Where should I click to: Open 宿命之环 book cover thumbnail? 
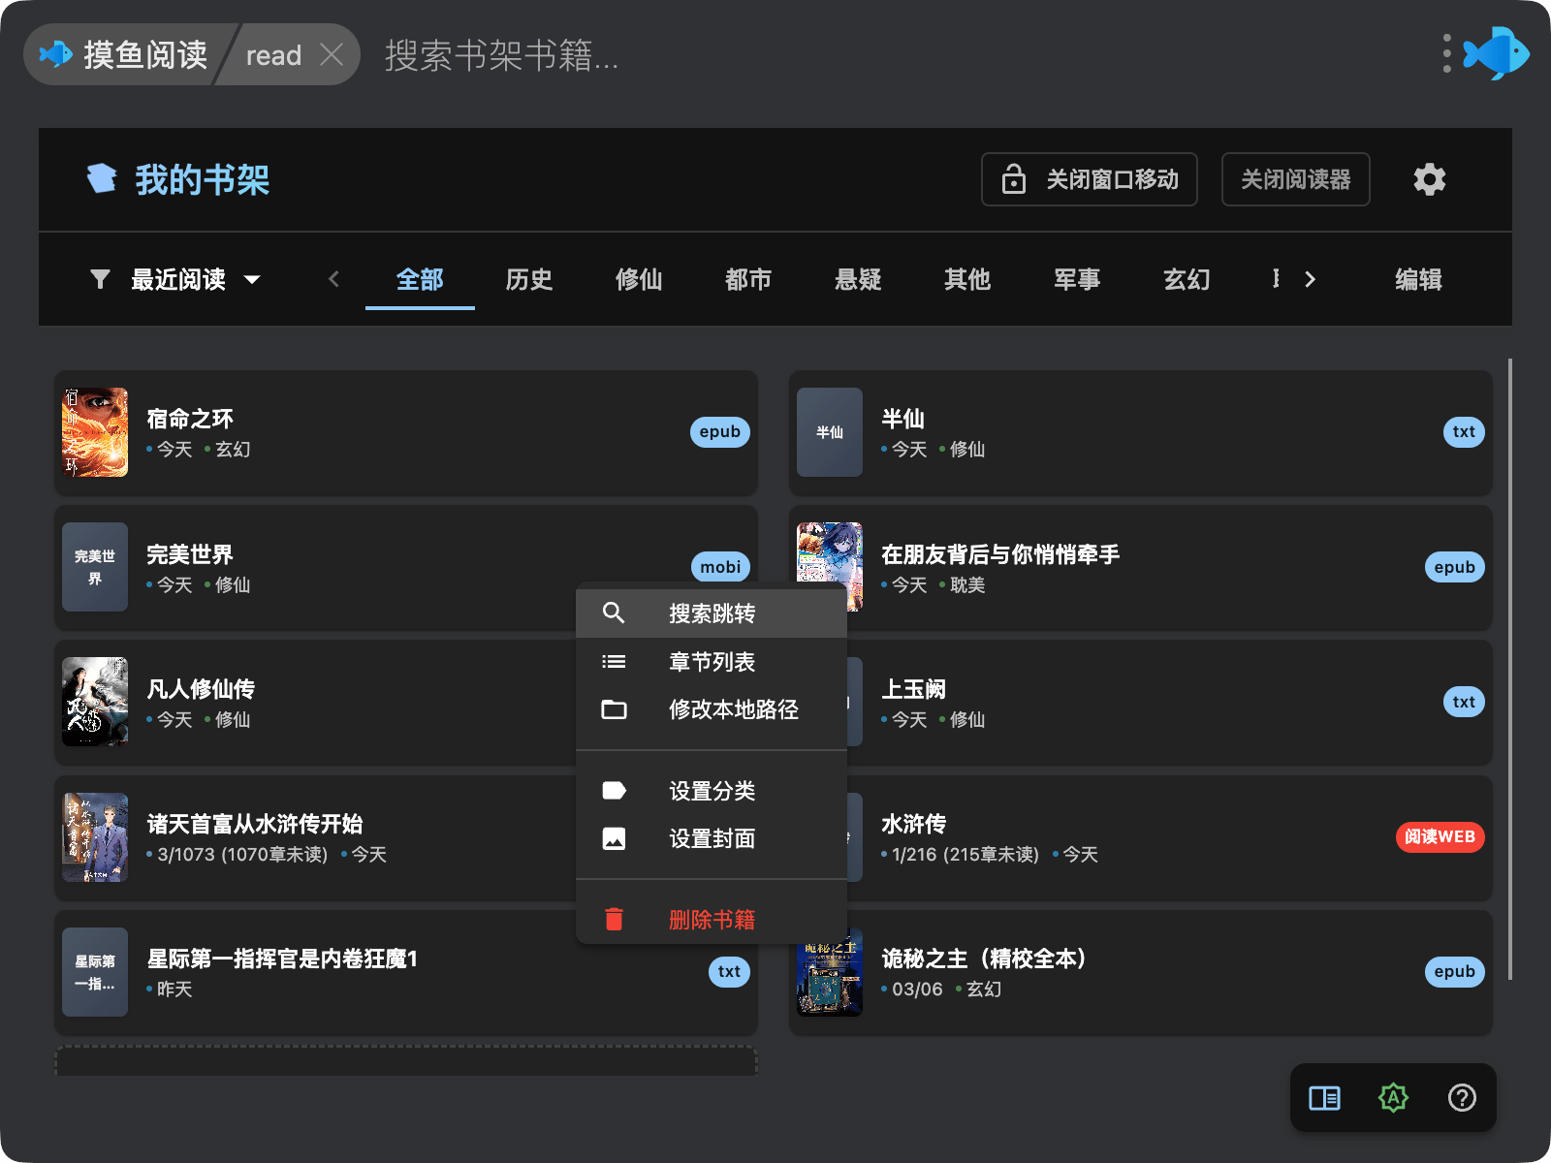95,432
